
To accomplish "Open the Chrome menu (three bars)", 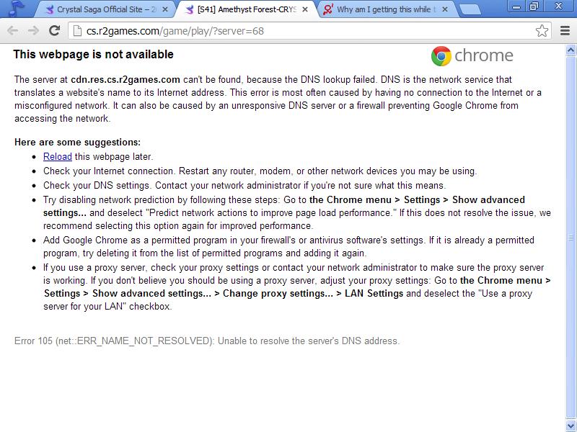I will 565,31.
